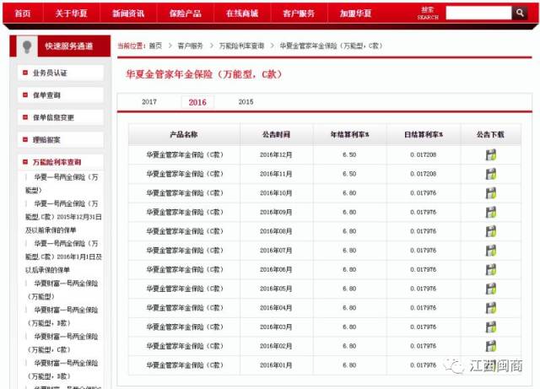
Task: Click the 2016年12月 date cell
Action: point(276,155)
